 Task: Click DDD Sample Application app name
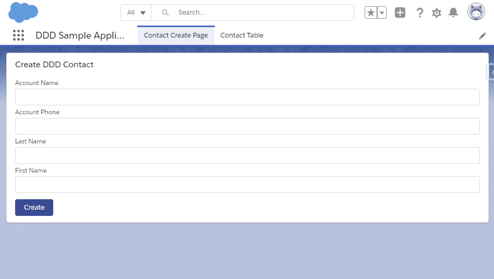(80, 35)
